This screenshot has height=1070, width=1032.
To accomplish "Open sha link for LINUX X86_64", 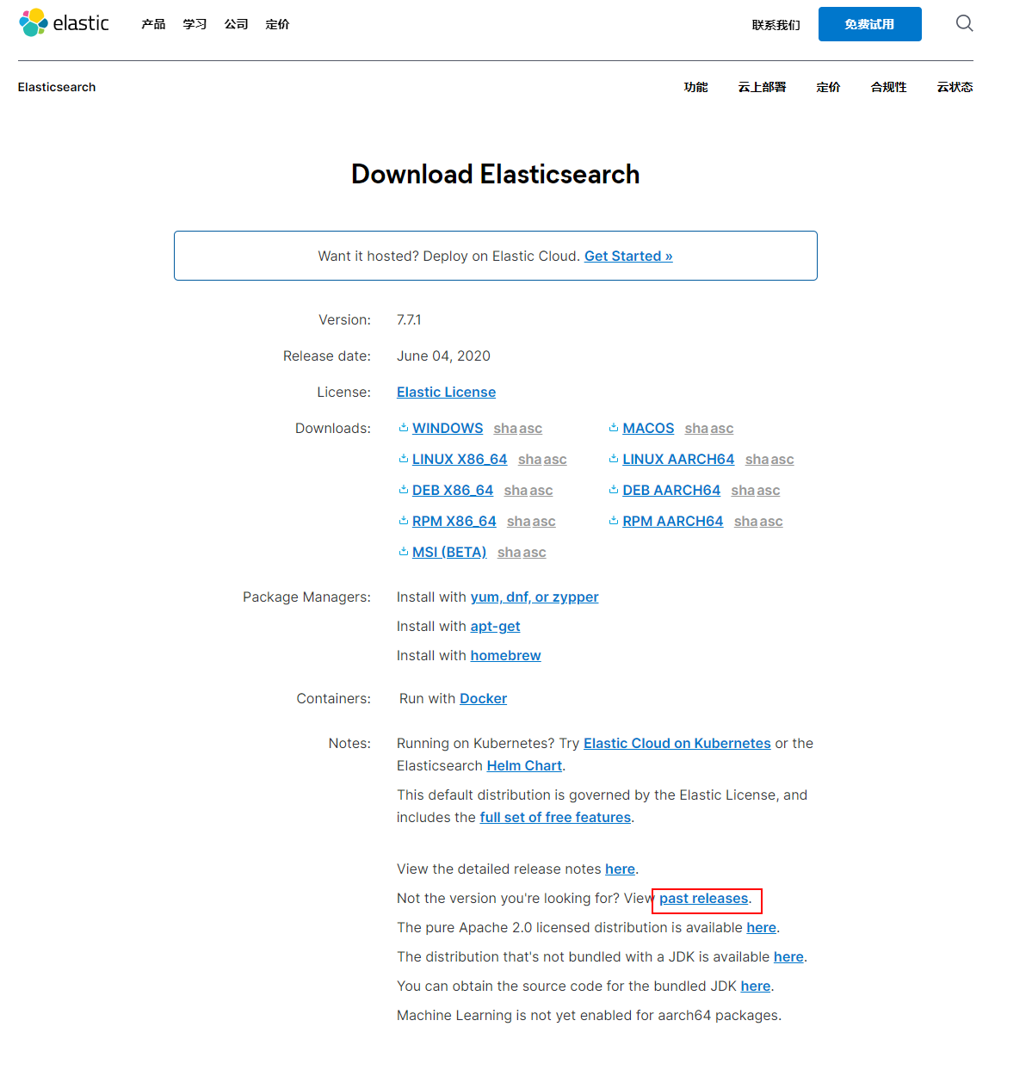I will click(x=530, y=459).
